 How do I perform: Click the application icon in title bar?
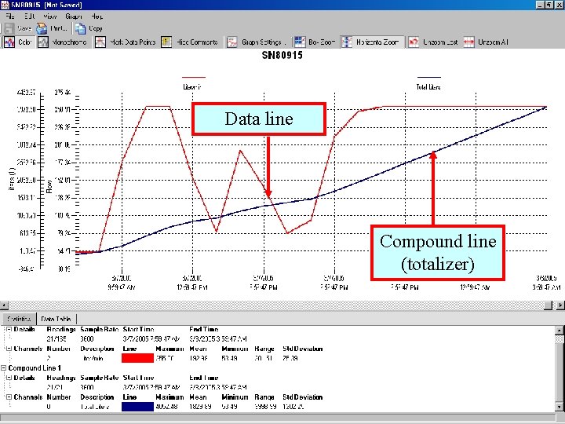5,5
